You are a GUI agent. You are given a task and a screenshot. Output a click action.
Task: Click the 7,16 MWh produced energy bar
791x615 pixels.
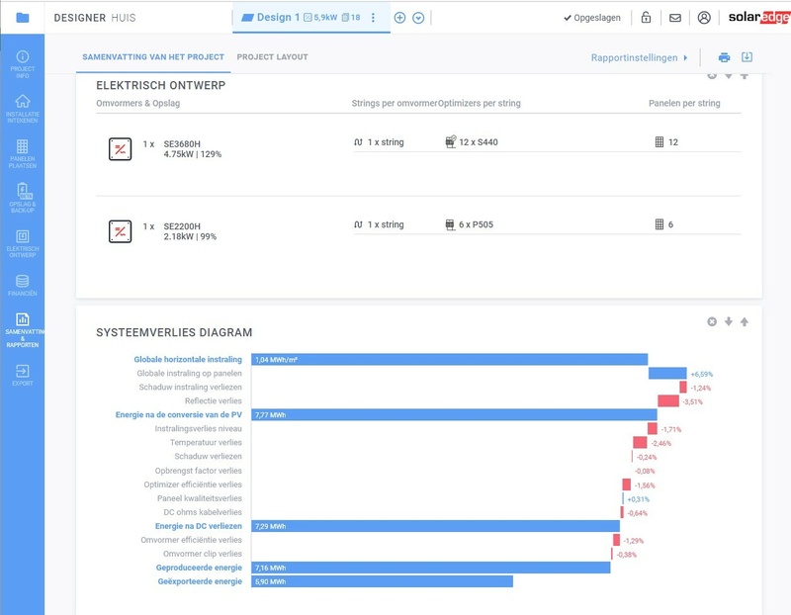(431, 568)
